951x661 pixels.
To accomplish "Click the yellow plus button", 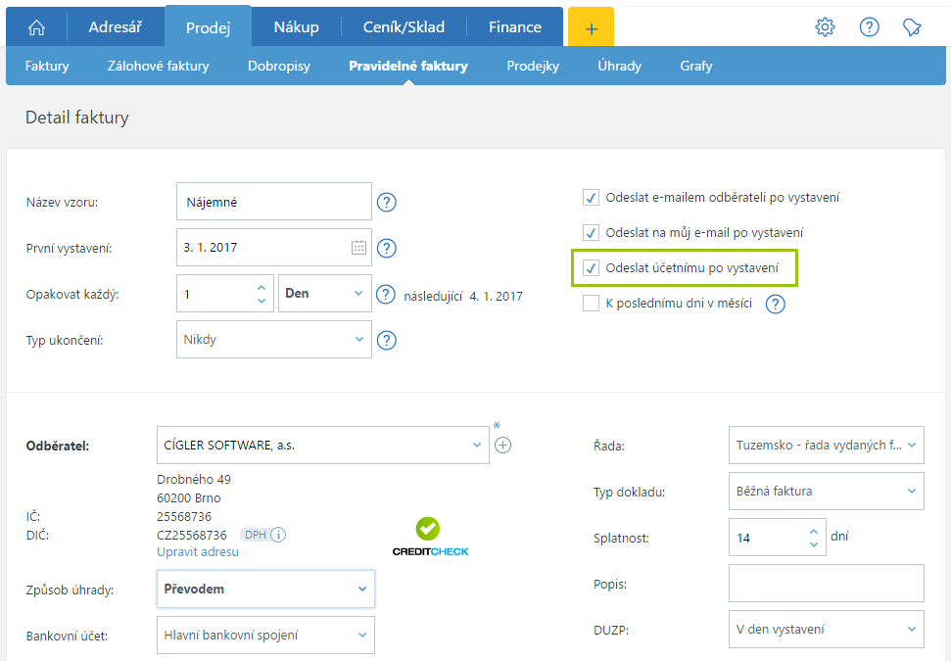I will pos(591,27).
